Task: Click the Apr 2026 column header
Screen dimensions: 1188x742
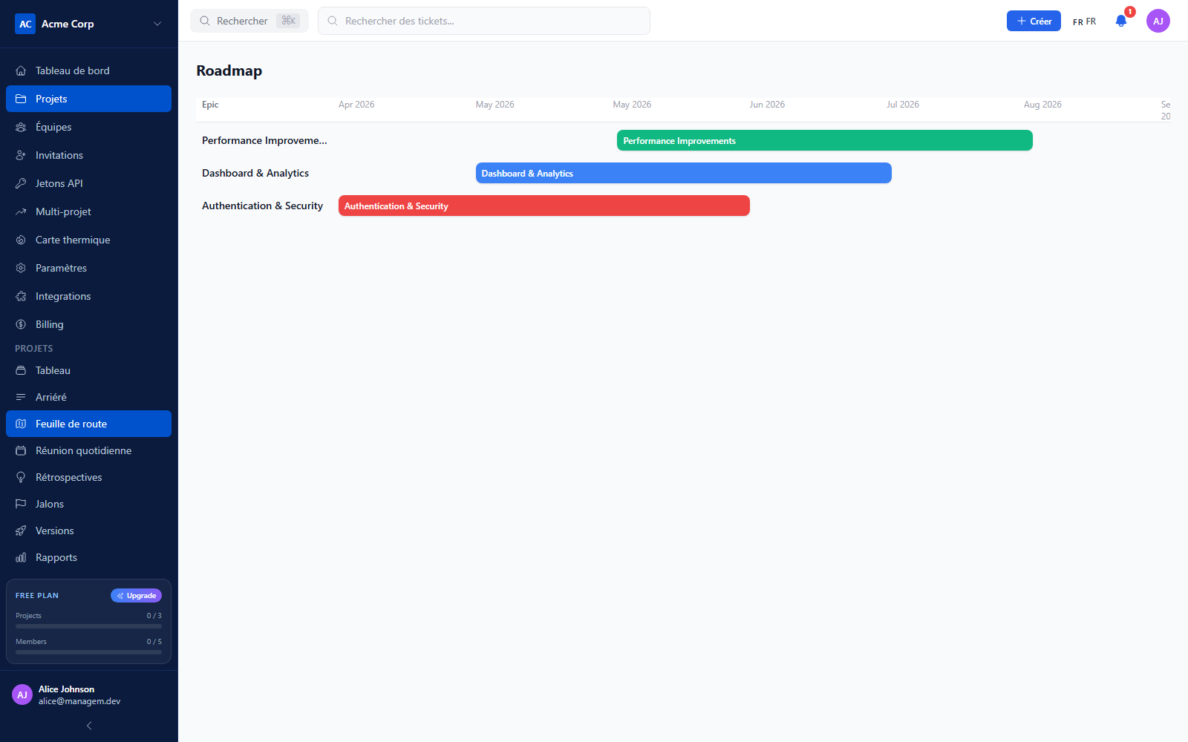Action: point(356,105)
